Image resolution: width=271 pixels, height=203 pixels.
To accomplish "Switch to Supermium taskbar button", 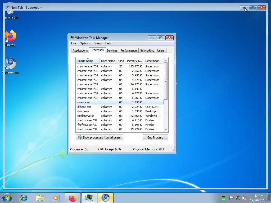I will 105,198.
